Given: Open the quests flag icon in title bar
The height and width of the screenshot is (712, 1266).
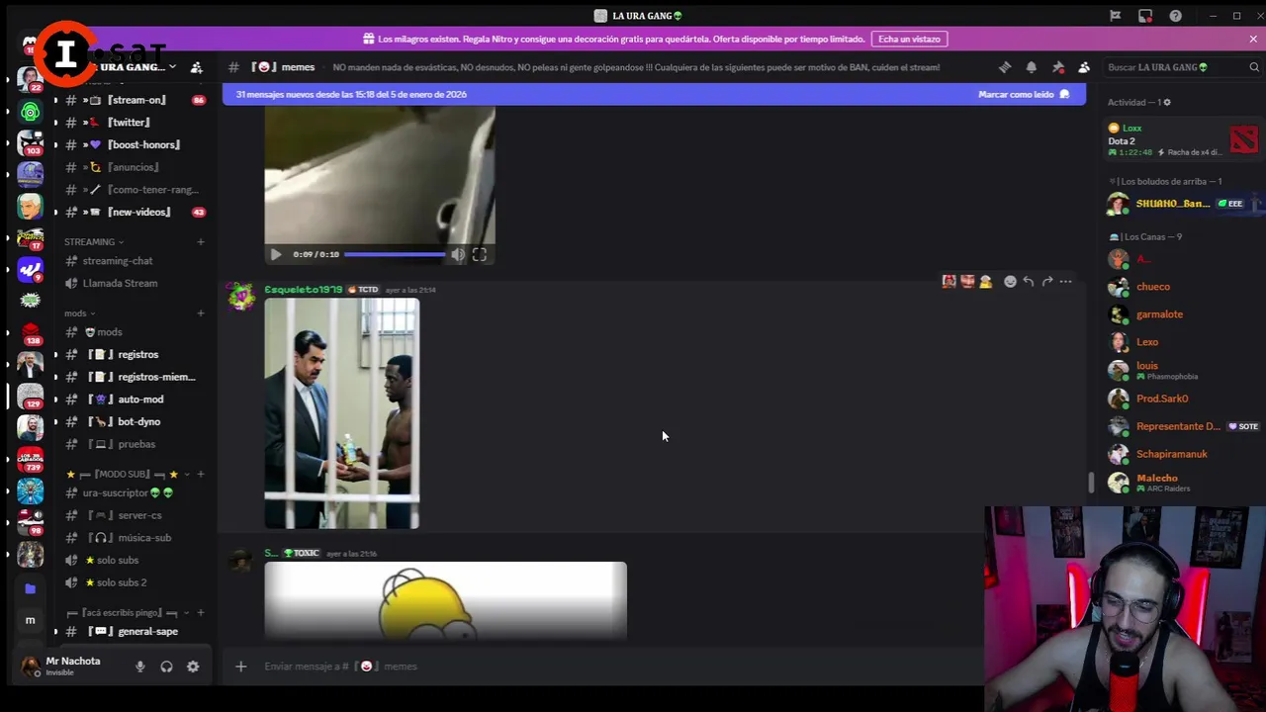Looking at the screenshot, I should point(1115,16).
